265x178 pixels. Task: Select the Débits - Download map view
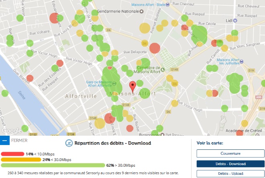tap(230, 164)
